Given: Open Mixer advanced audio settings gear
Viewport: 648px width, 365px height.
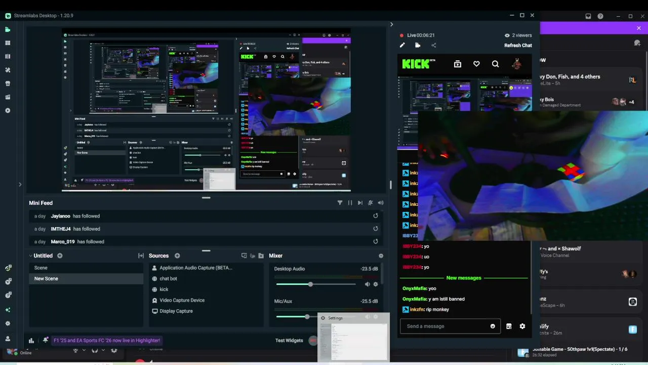Looking at the screenshot, I should pyautogui.click(x=381, y=256).
